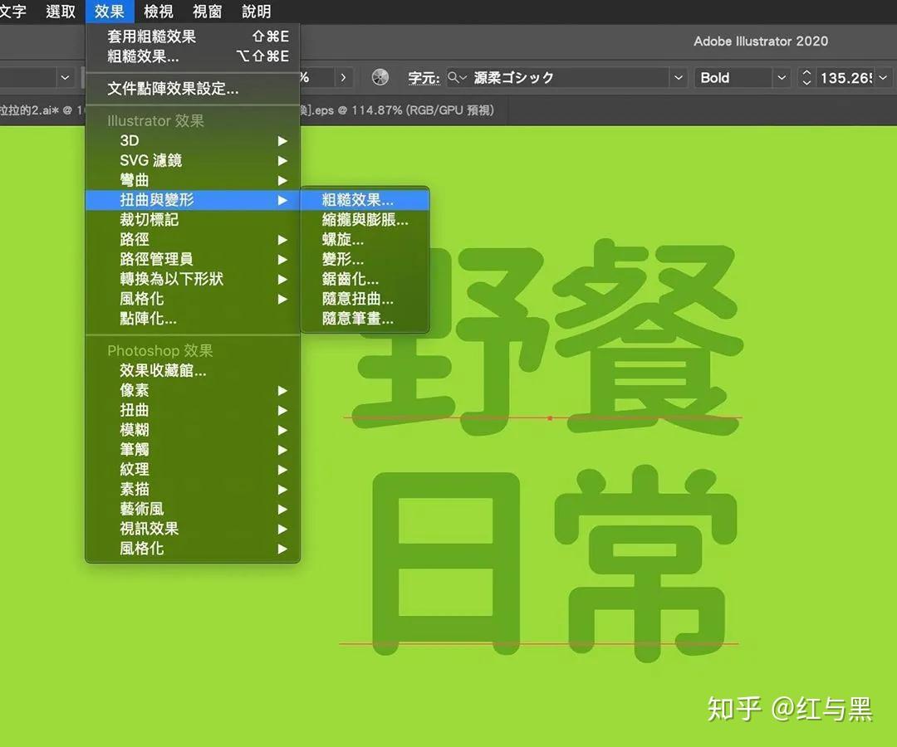Viewport: 897px width, 747px height.
Task: Expand the 路徑 submenu
Action: 193,240
